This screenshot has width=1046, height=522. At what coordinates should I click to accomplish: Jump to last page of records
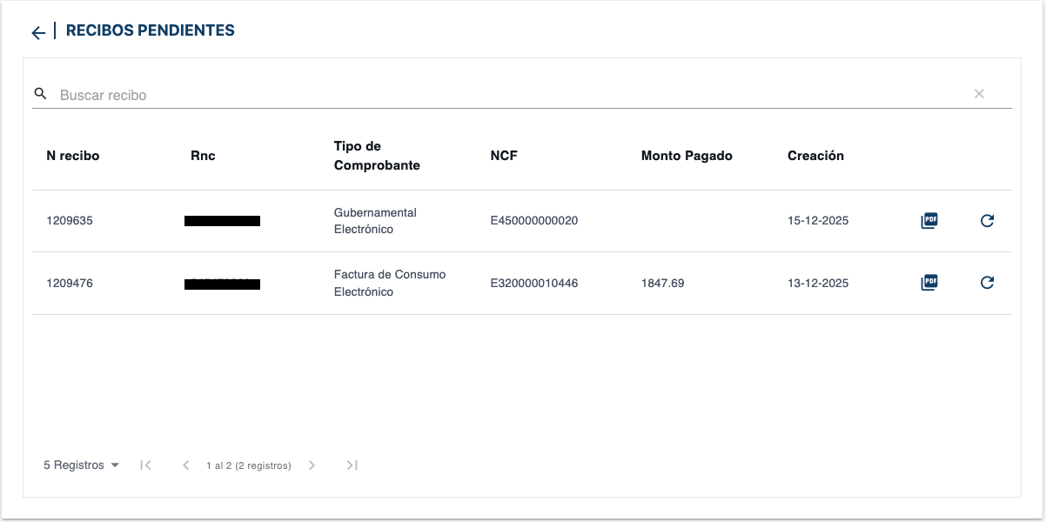[x=352, y=465]
